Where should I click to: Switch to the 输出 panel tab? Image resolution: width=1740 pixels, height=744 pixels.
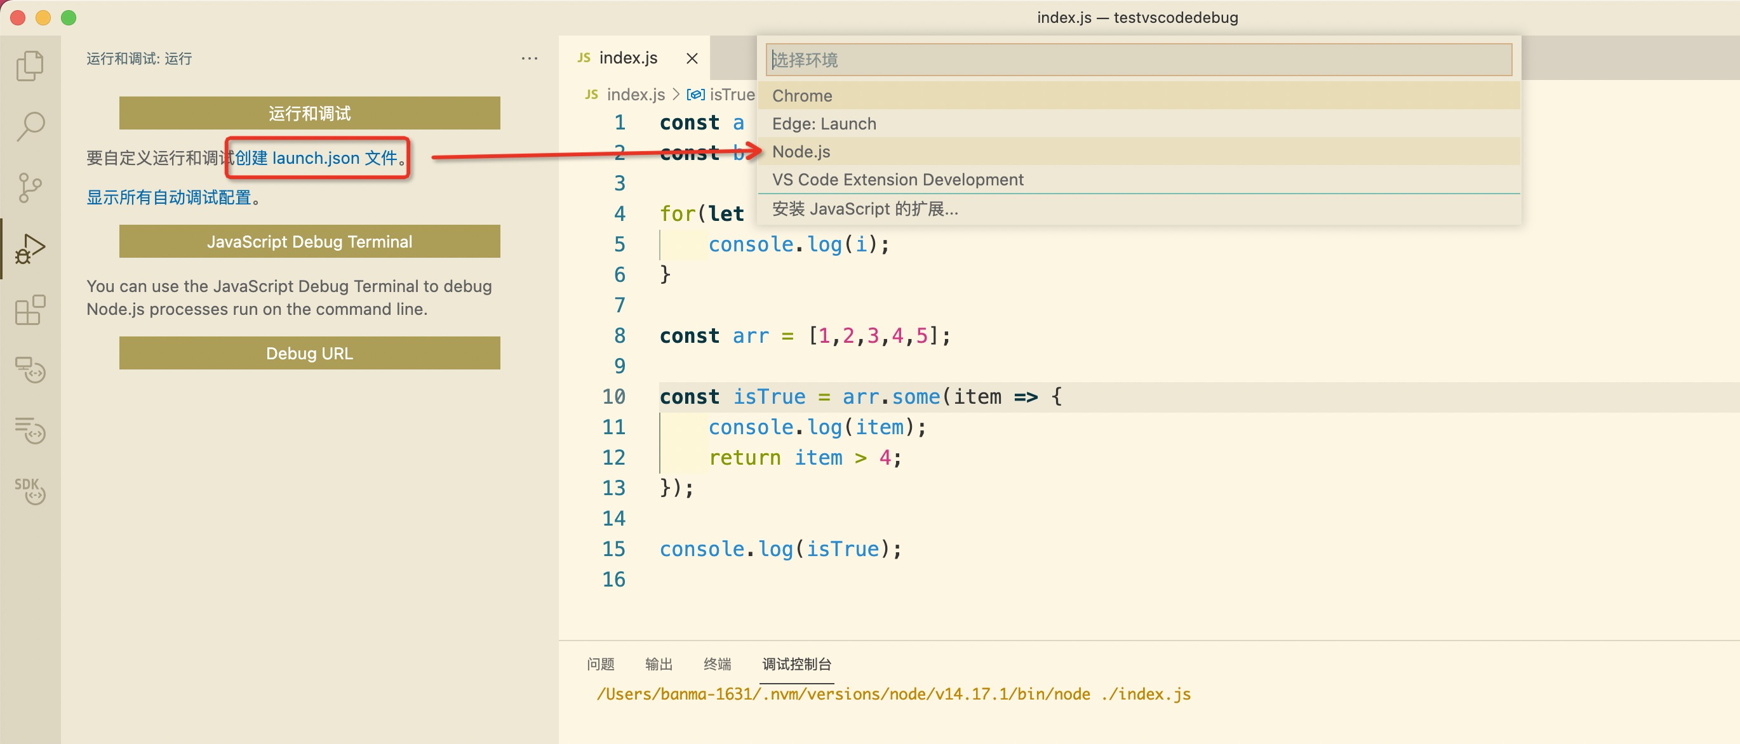point(659,663)
